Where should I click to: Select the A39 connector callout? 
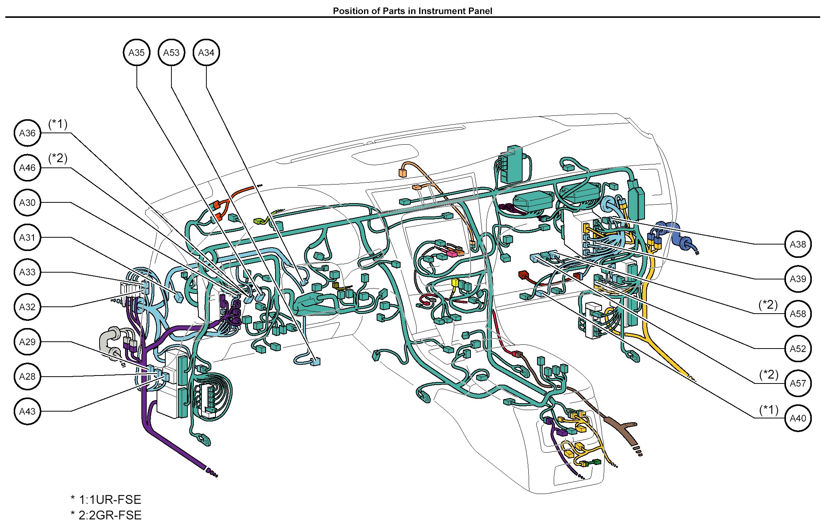point(798,279)
